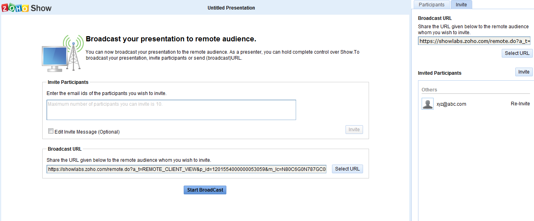Enable Edit Invite Message checkbox
534x221 pixels.
tap(51, 131)
